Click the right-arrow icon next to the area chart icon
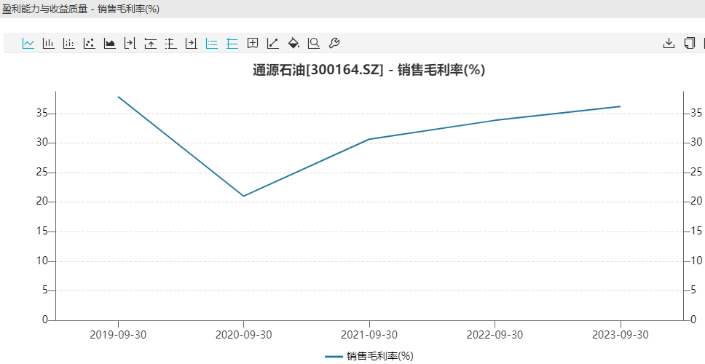The height and width of the screenshot is (364, 705). tap(130, 43)
